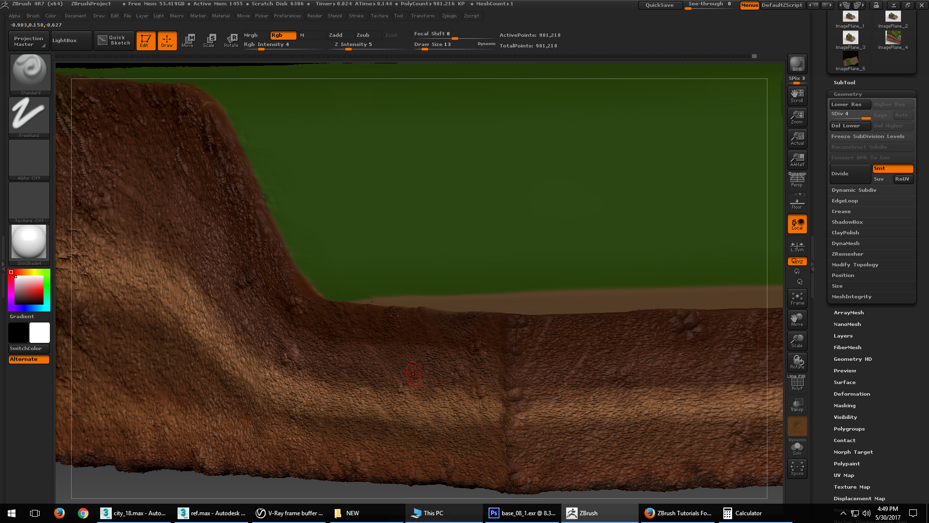Select the white main color swatch
The image size is (929, 523).
pyautogui.click(x=40, y=333)
